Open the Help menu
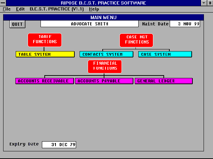 click(x=94, y=9)
